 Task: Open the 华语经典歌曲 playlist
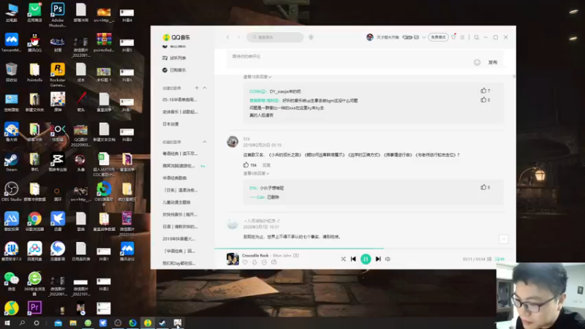(x=175, y=178)
